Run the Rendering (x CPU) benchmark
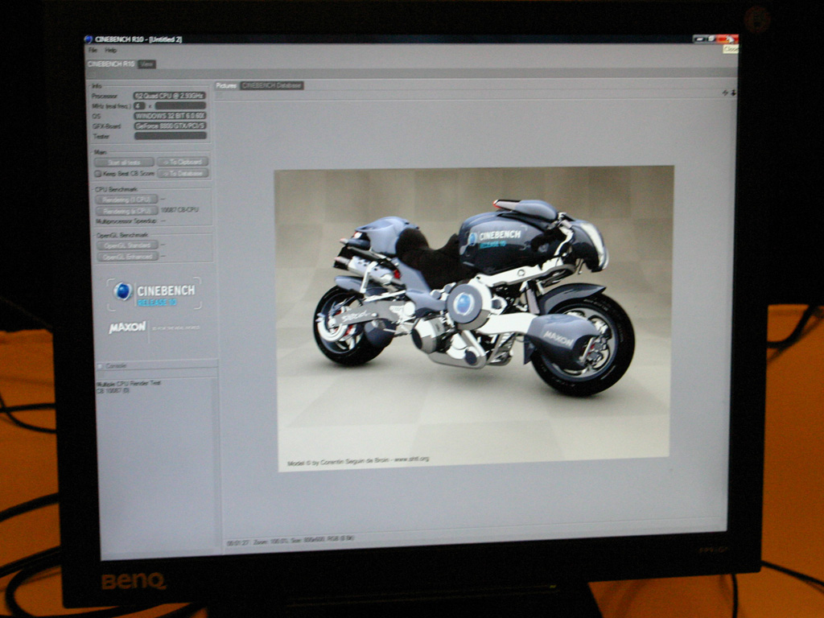 [x=126, y=212]
